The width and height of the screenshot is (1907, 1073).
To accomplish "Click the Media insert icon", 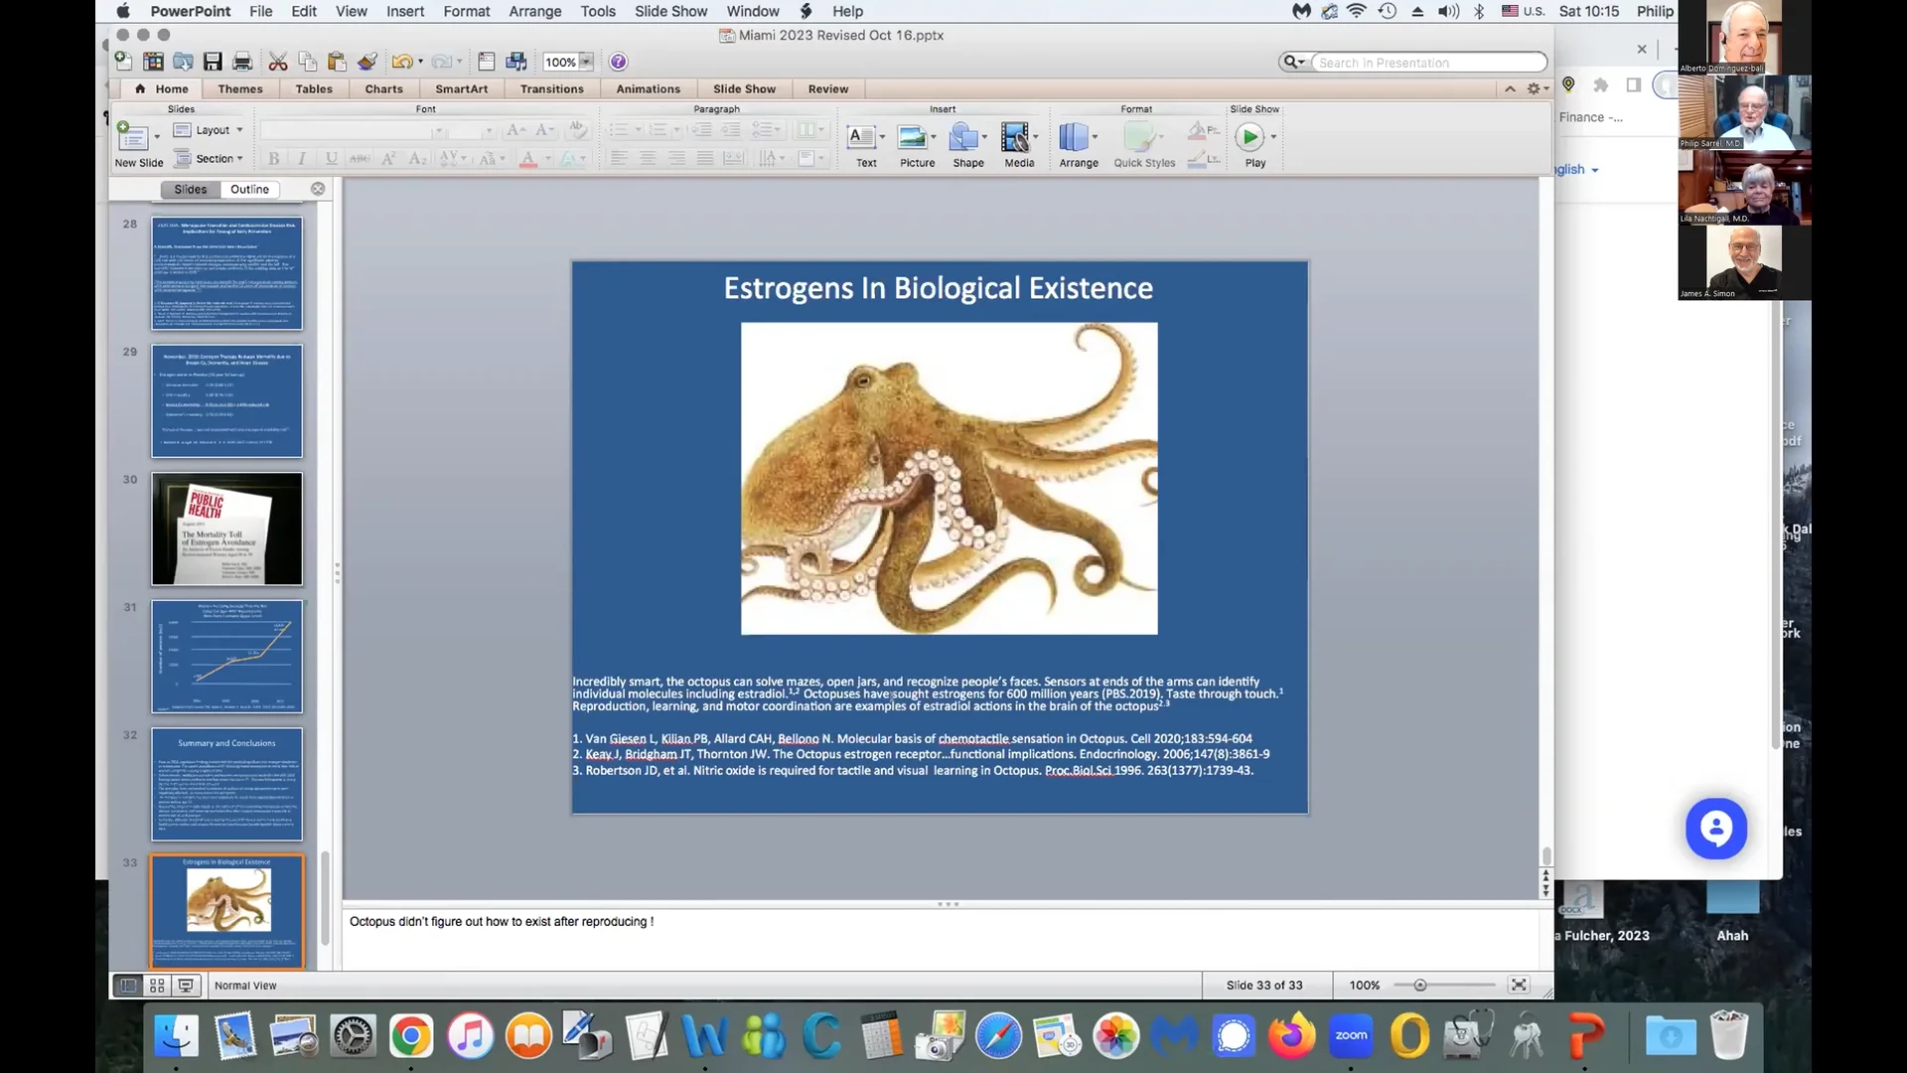I will pos(1015,137).
